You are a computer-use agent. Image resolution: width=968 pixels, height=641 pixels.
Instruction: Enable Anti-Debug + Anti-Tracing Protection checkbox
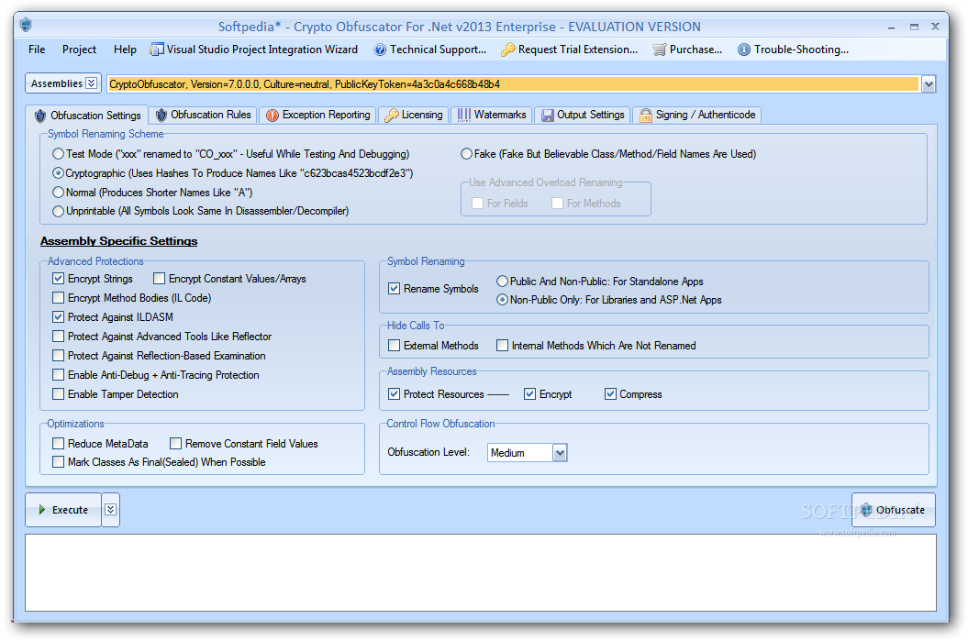click(x=58, y=375)
